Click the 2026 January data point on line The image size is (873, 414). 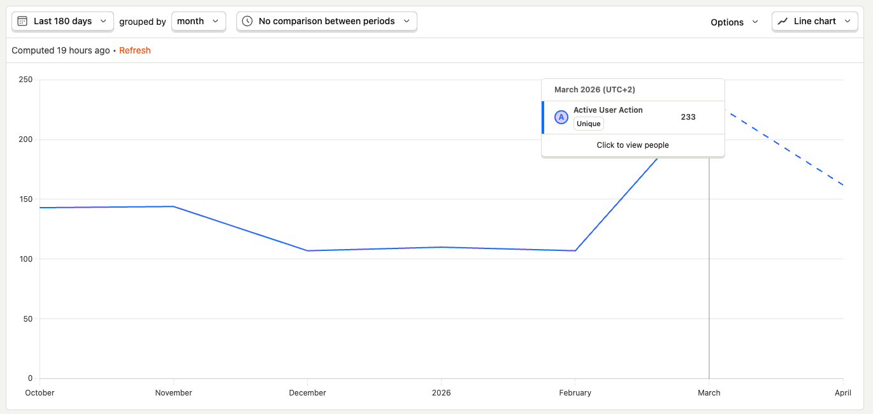tap(442, 247)
